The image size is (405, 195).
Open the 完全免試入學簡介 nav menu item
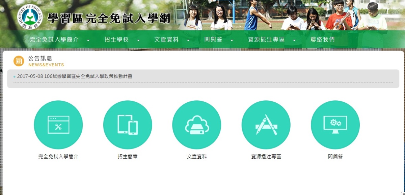click(54, 40)
